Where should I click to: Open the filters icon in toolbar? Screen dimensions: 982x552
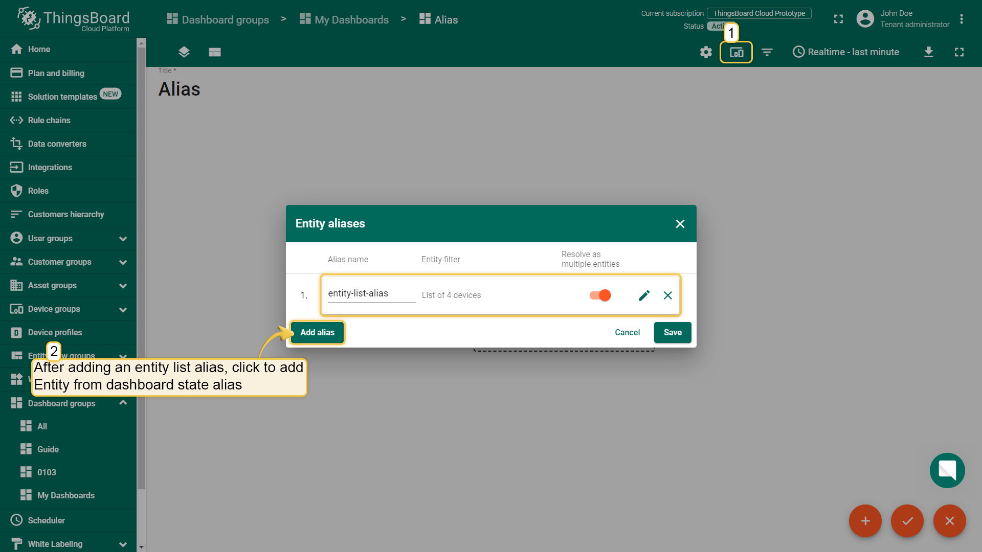tap(767, 52)
